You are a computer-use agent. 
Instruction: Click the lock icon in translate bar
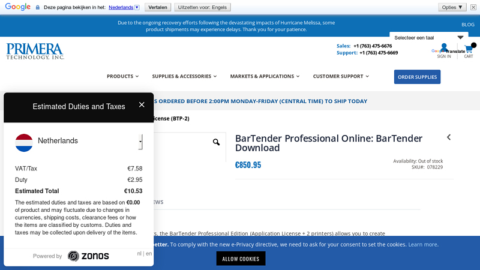[x=38, y=7]
